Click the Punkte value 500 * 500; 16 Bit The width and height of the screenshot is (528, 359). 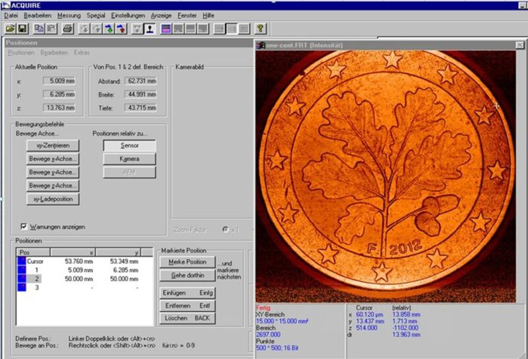pos(277,348)
